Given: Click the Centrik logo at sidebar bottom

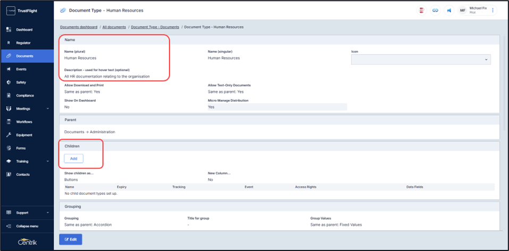Looking at the screenshot, I should 27,242.
